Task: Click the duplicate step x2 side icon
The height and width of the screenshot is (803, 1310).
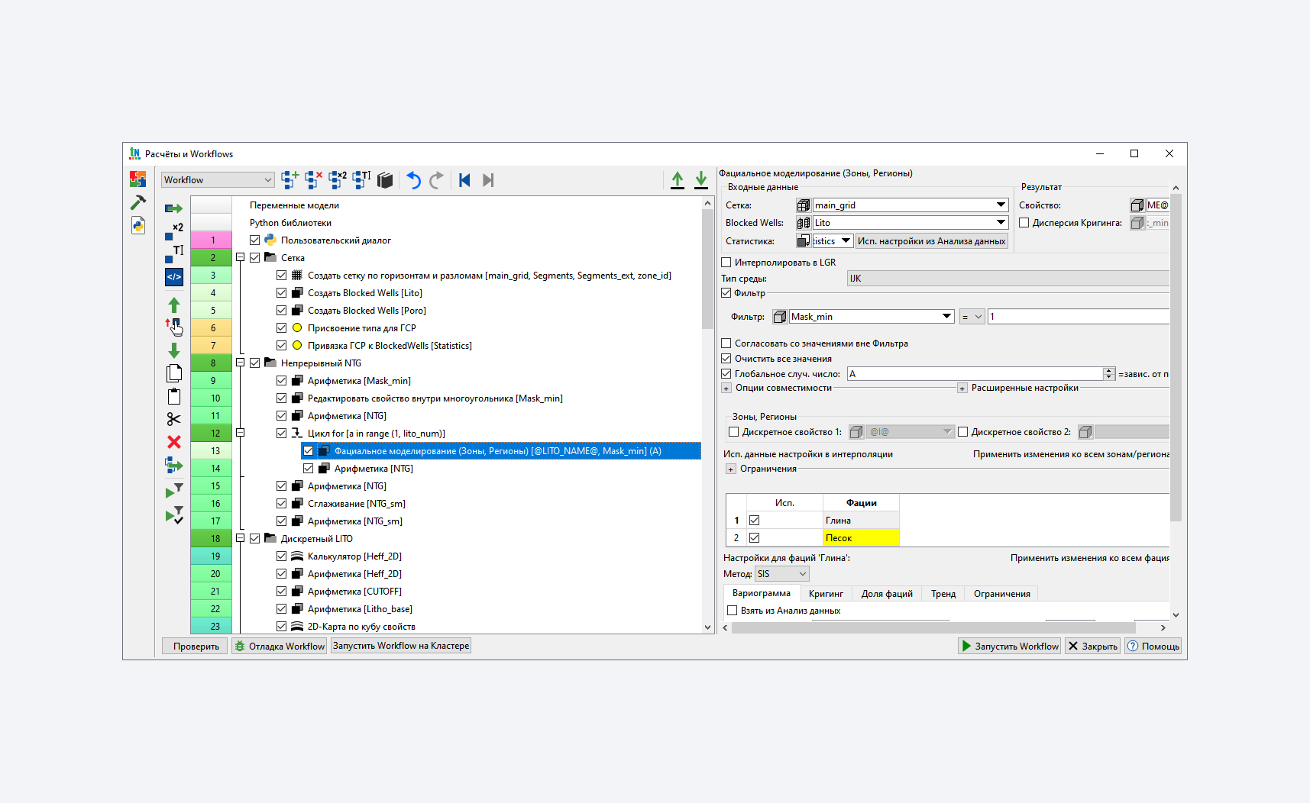Action: pos(174,231)
